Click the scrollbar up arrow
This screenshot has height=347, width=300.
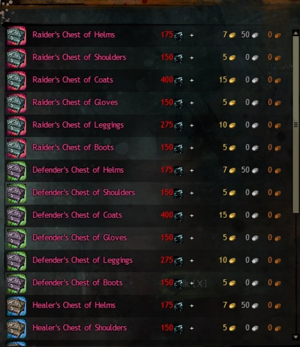296,33
